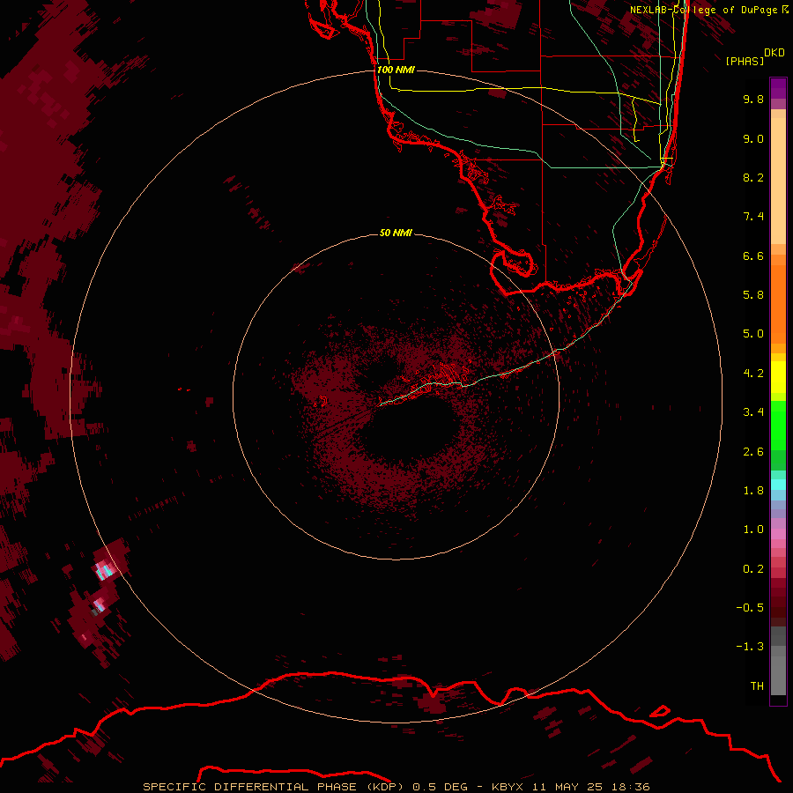This screenshot has width=793, height=793.
Task: Click the 3.4 scale value
Action: (753, 412)
